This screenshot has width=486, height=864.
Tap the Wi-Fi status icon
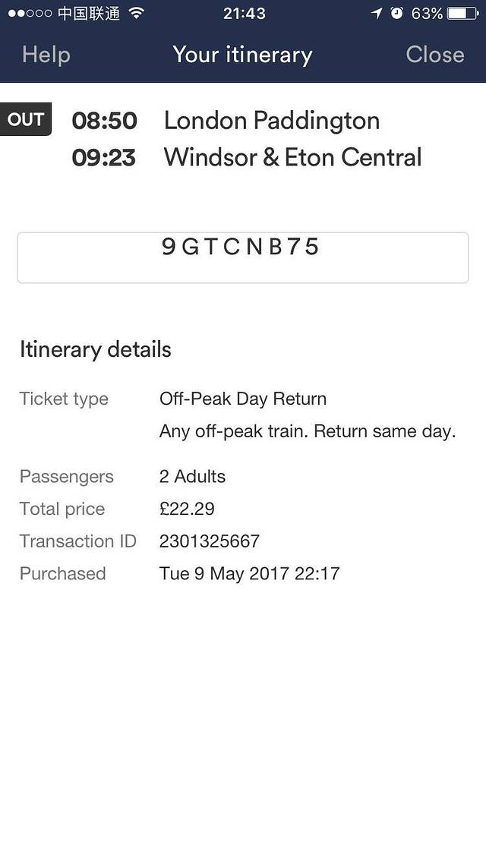pyautogui.click(x=137, y=13)
